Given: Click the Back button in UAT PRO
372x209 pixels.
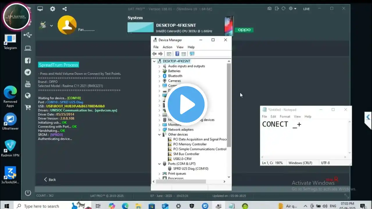Looking at the screenshot, I should [50, 180].
